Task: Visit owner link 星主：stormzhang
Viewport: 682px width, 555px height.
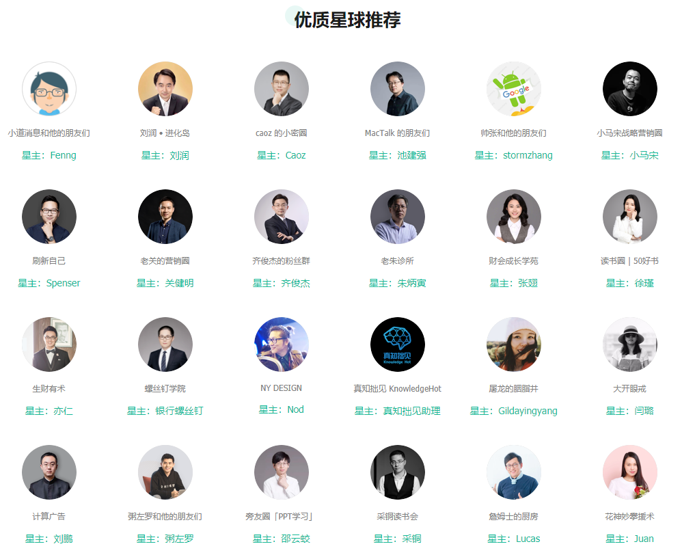Action: tap(514, 155)
